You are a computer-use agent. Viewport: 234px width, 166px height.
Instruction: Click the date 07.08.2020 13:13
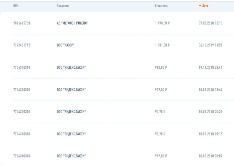(x=210, y=23)
